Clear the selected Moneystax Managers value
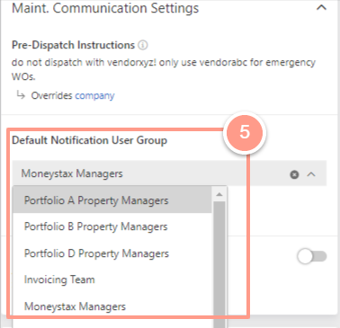 coord(294,174)
